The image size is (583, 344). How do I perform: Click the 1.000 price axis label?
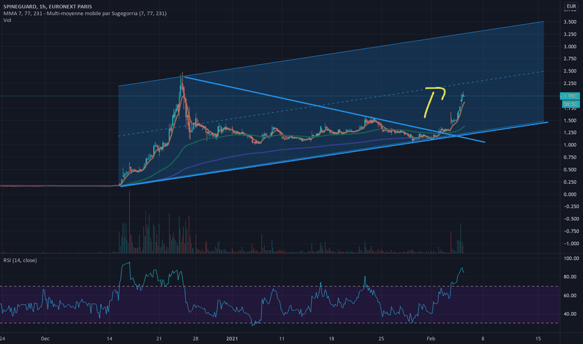click(x=570, y=145)
